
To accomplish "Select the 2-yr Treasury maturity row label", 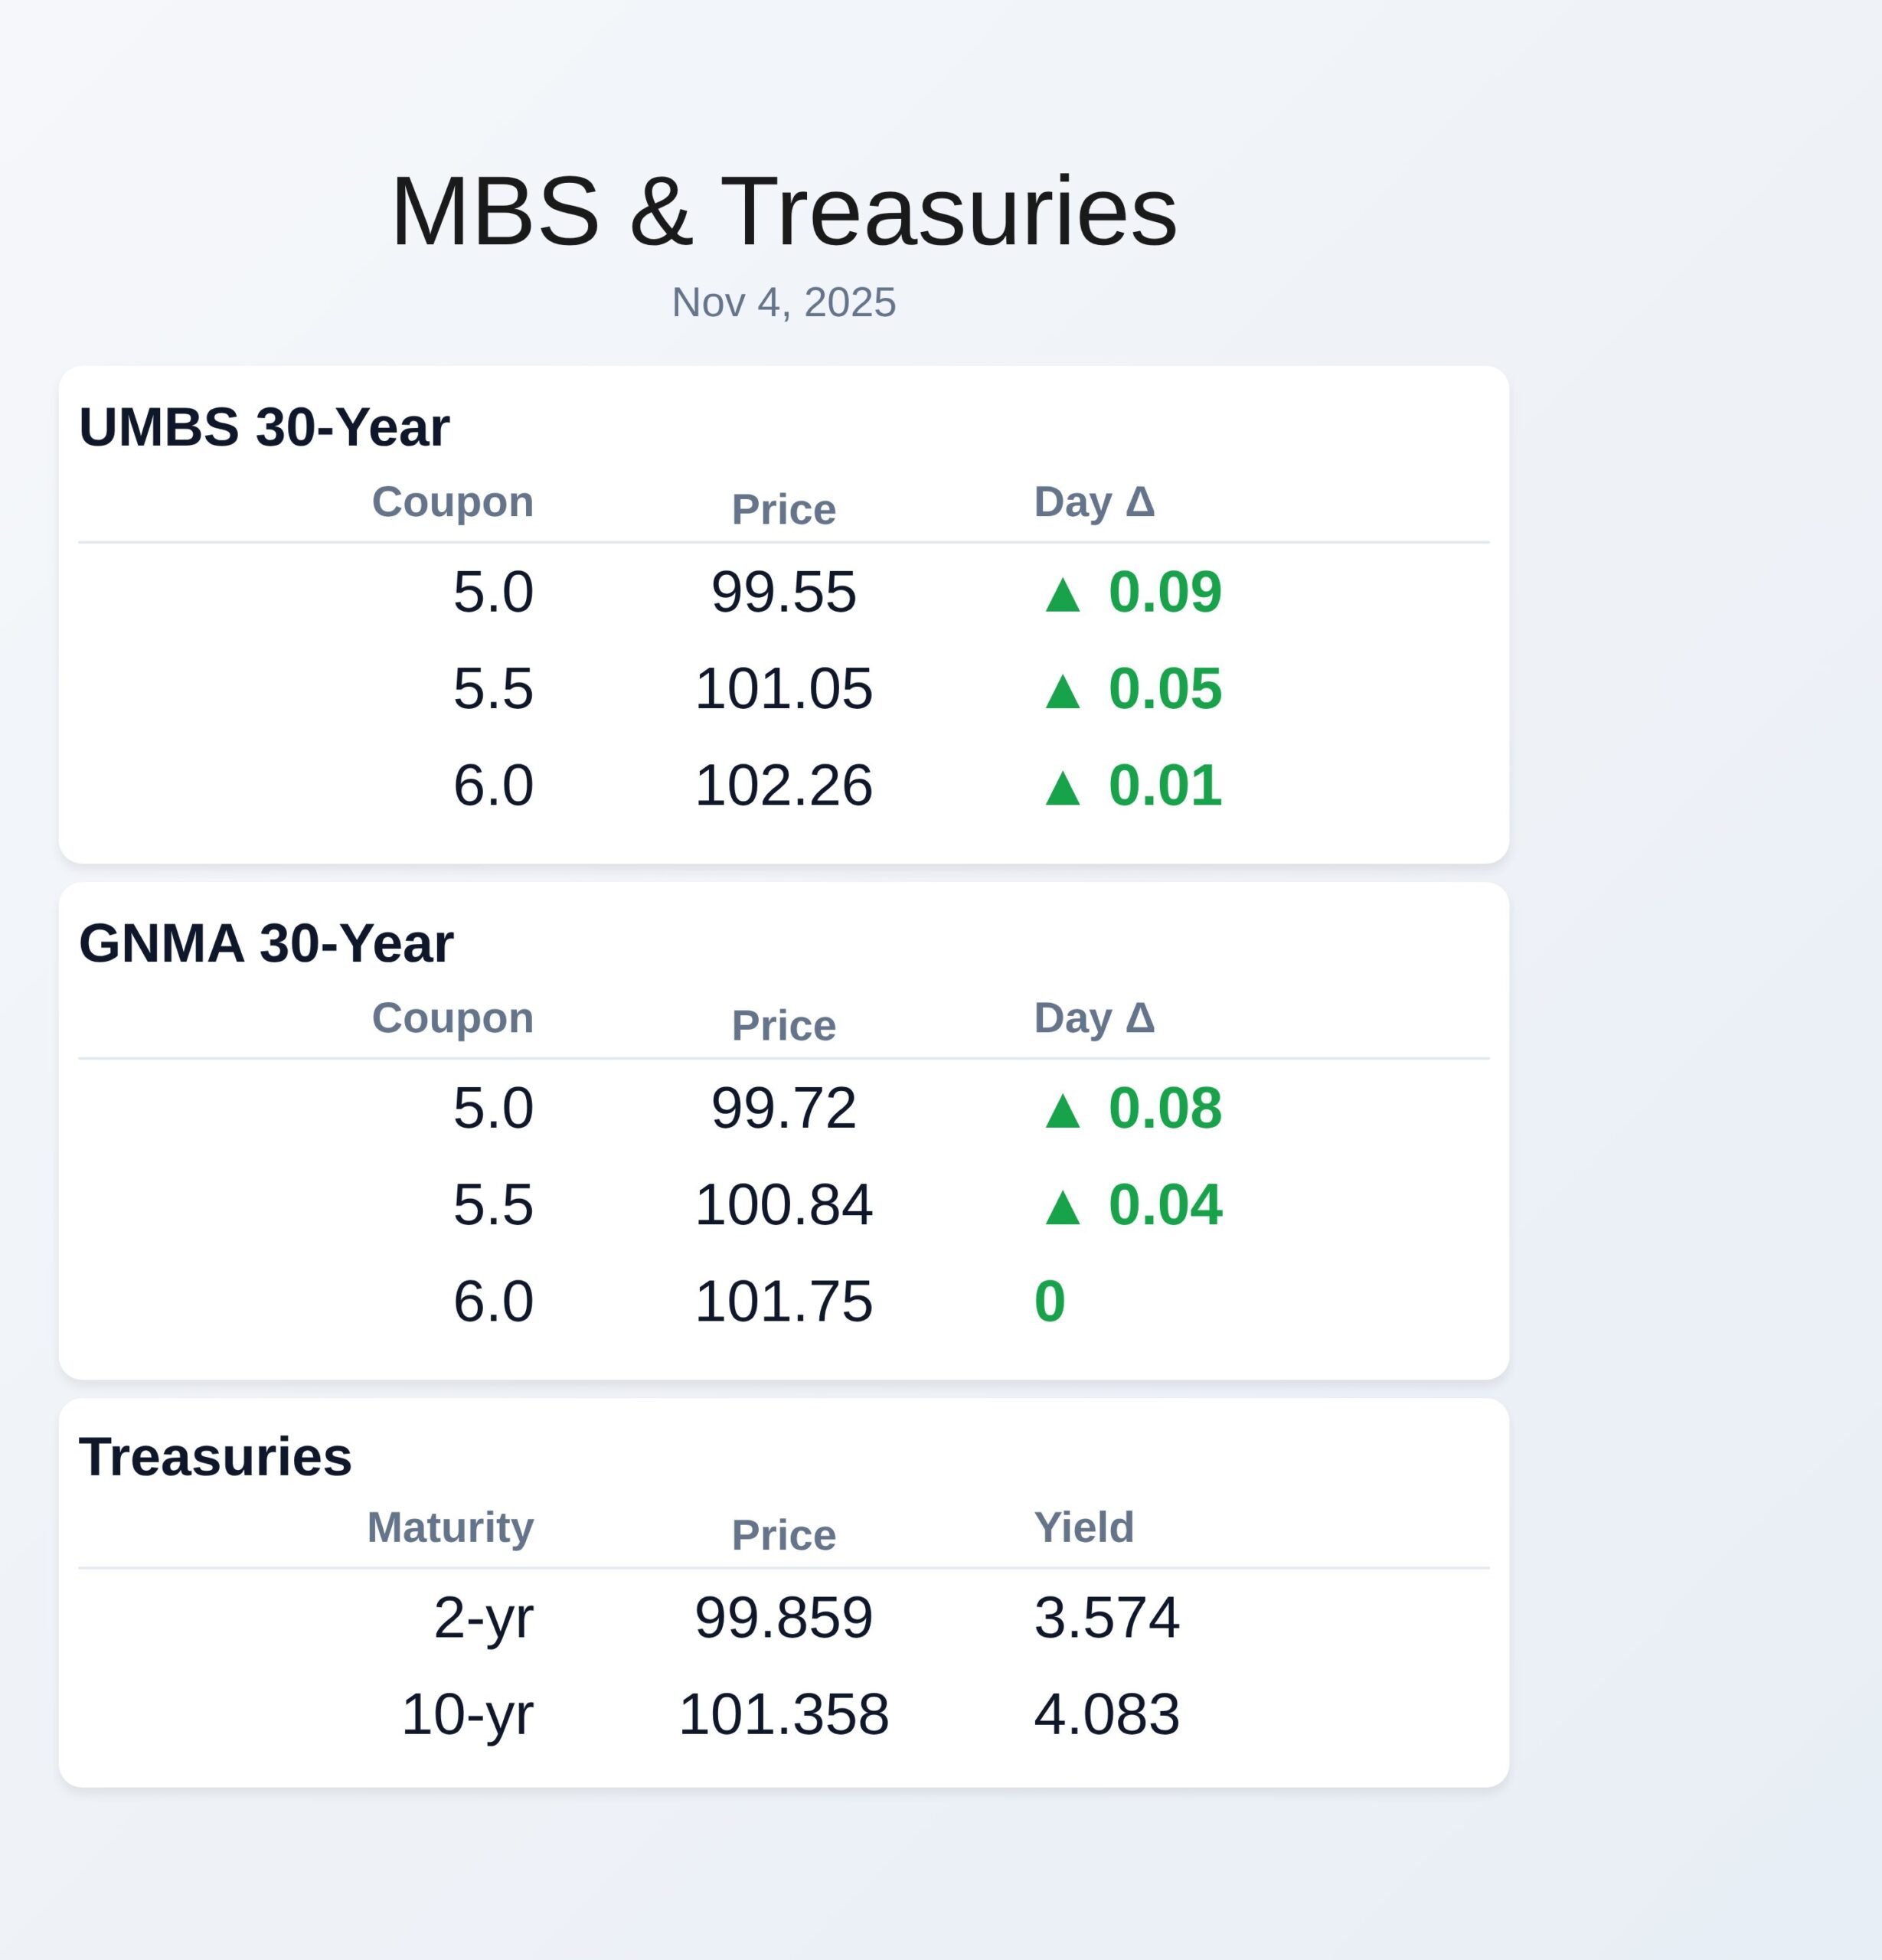I will coord(483,1618).
